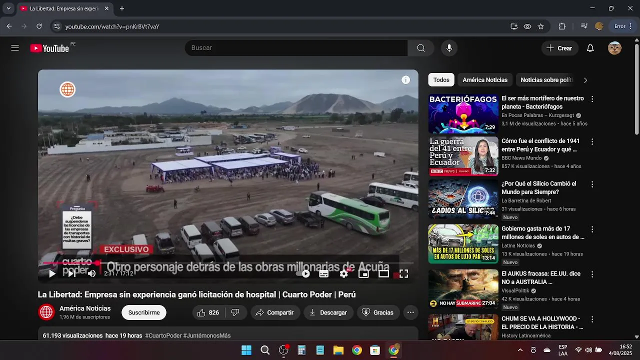Open video titled Gobierno gasta más de 17 millones
The height and width of the screenshot is (360, 640).
click(x=543, y=233)
